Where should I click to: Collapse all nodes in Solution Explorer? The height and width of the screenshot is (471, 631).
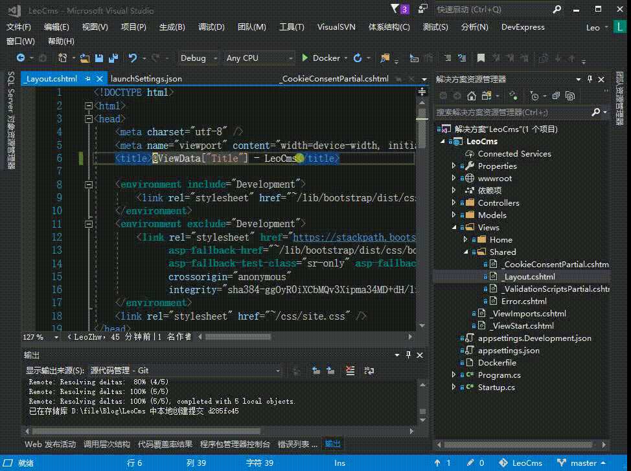(x=556, y=96)
